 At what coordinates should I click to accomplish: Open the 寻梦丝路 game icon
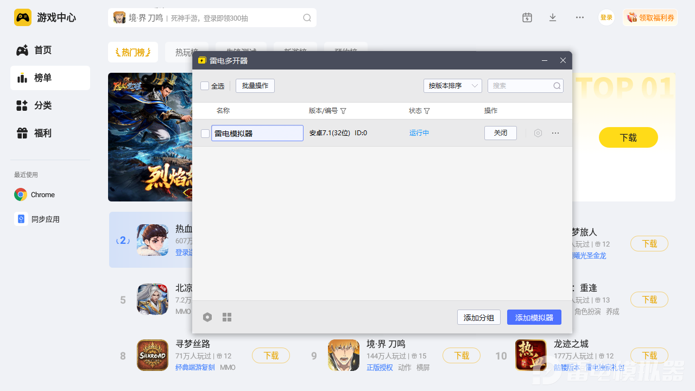tap(153, 355)
